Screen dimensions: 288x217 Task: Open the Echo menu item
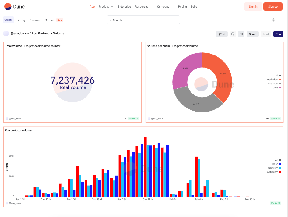(194, 7)
